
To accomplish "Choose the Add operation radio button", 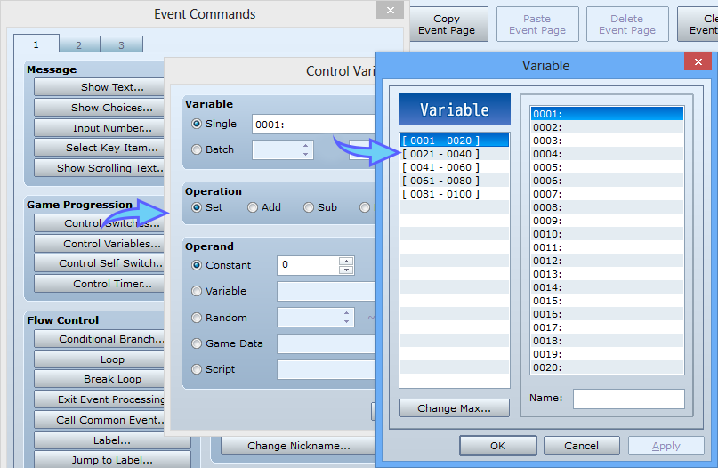I will tap(253, 207).
